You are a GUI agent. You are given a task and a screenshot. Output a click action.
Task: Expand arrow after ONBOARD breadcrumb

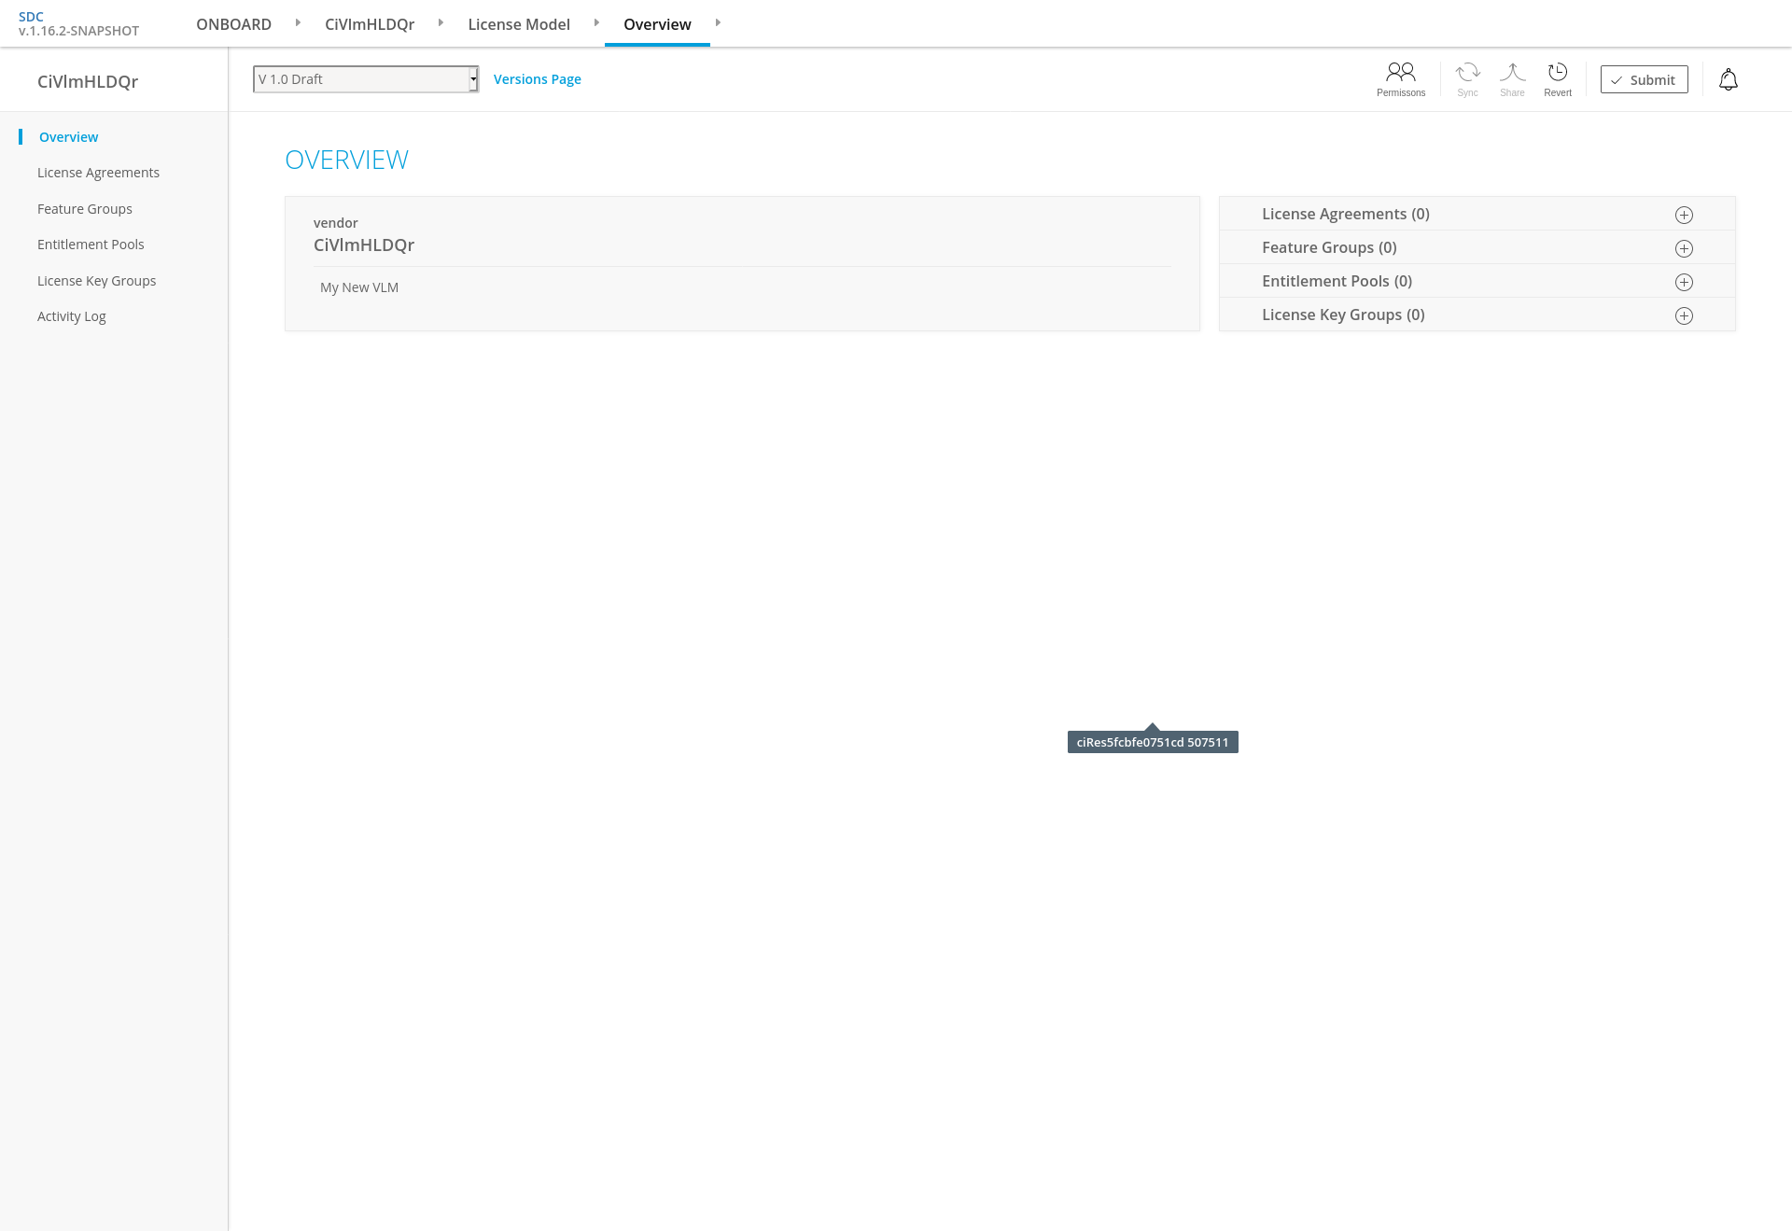click(x=298, y=22)
